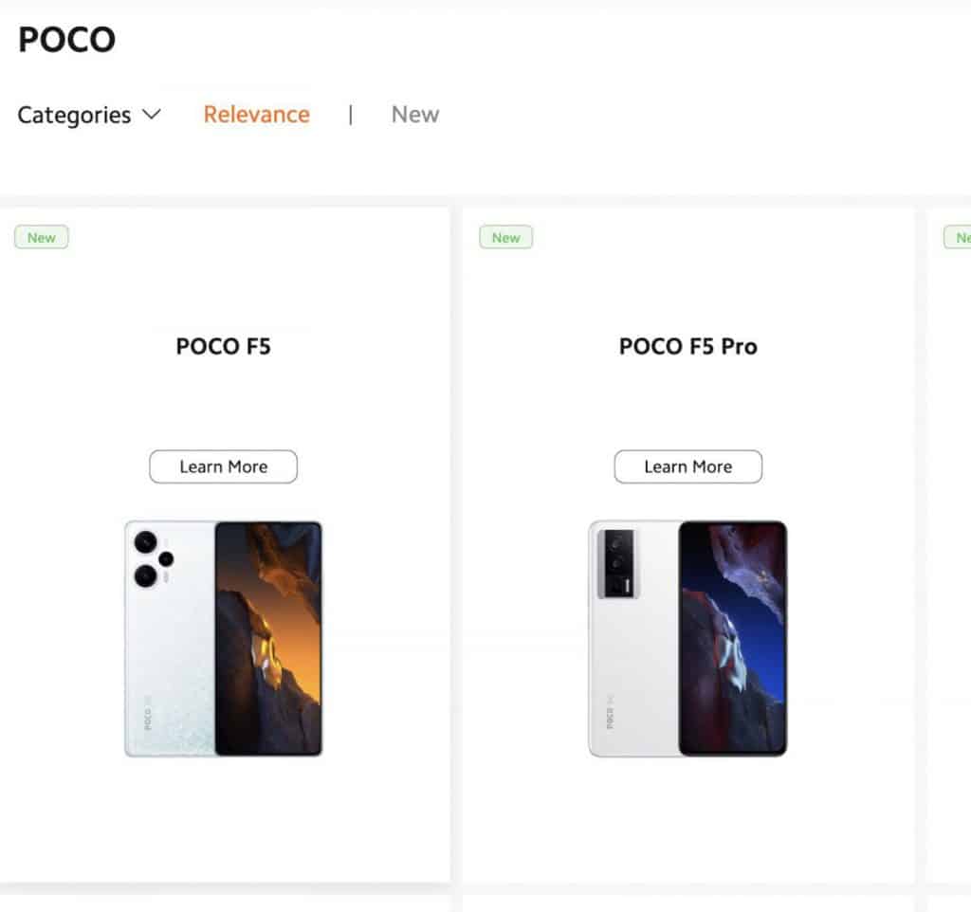971x912 pixels.
Task: Click Learn More under POCO F5 Pro
Action: click(687, 466)
